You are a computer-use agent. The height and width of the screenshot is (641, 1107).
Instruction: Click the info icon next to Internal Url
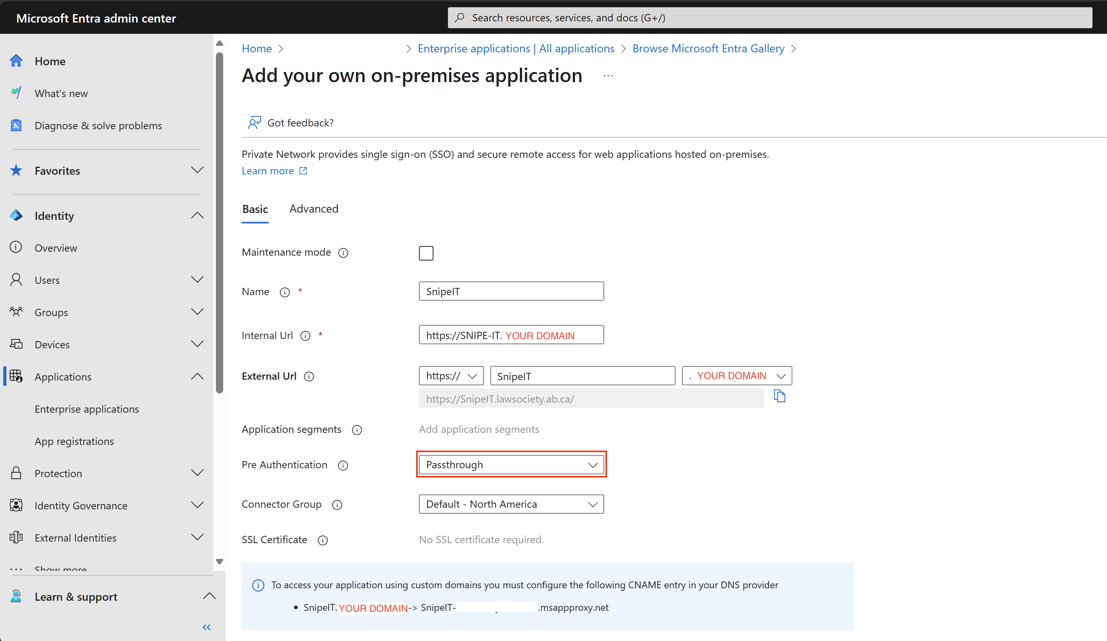[305, 336]
